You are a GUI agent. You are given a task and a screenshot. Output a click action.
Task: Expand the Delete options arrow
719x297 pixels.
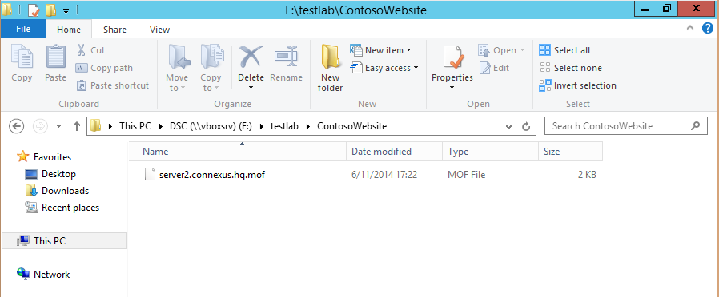tap(251, 87)
